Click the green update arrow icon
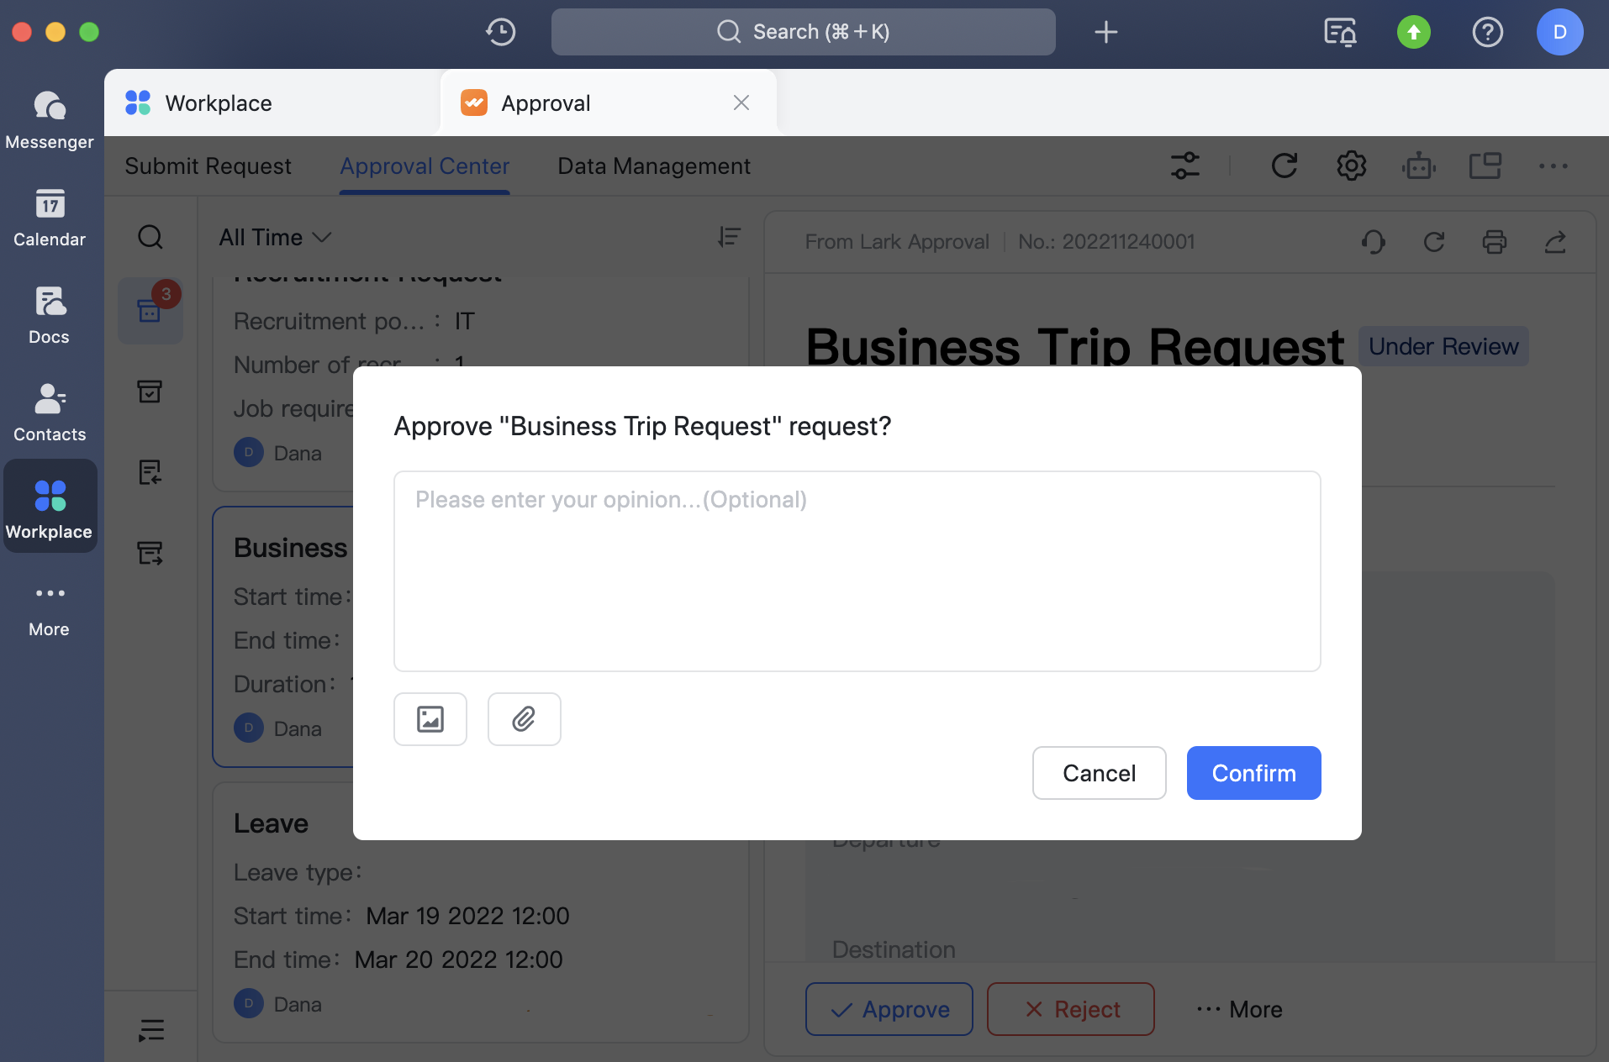The height and width of the screenshot is (1062, 1609). pyautogui.click(x=1413, y=32)
